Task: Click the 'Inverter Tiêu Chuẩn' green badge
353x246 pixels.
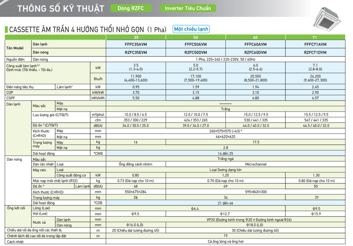Action: pos(188,8)
